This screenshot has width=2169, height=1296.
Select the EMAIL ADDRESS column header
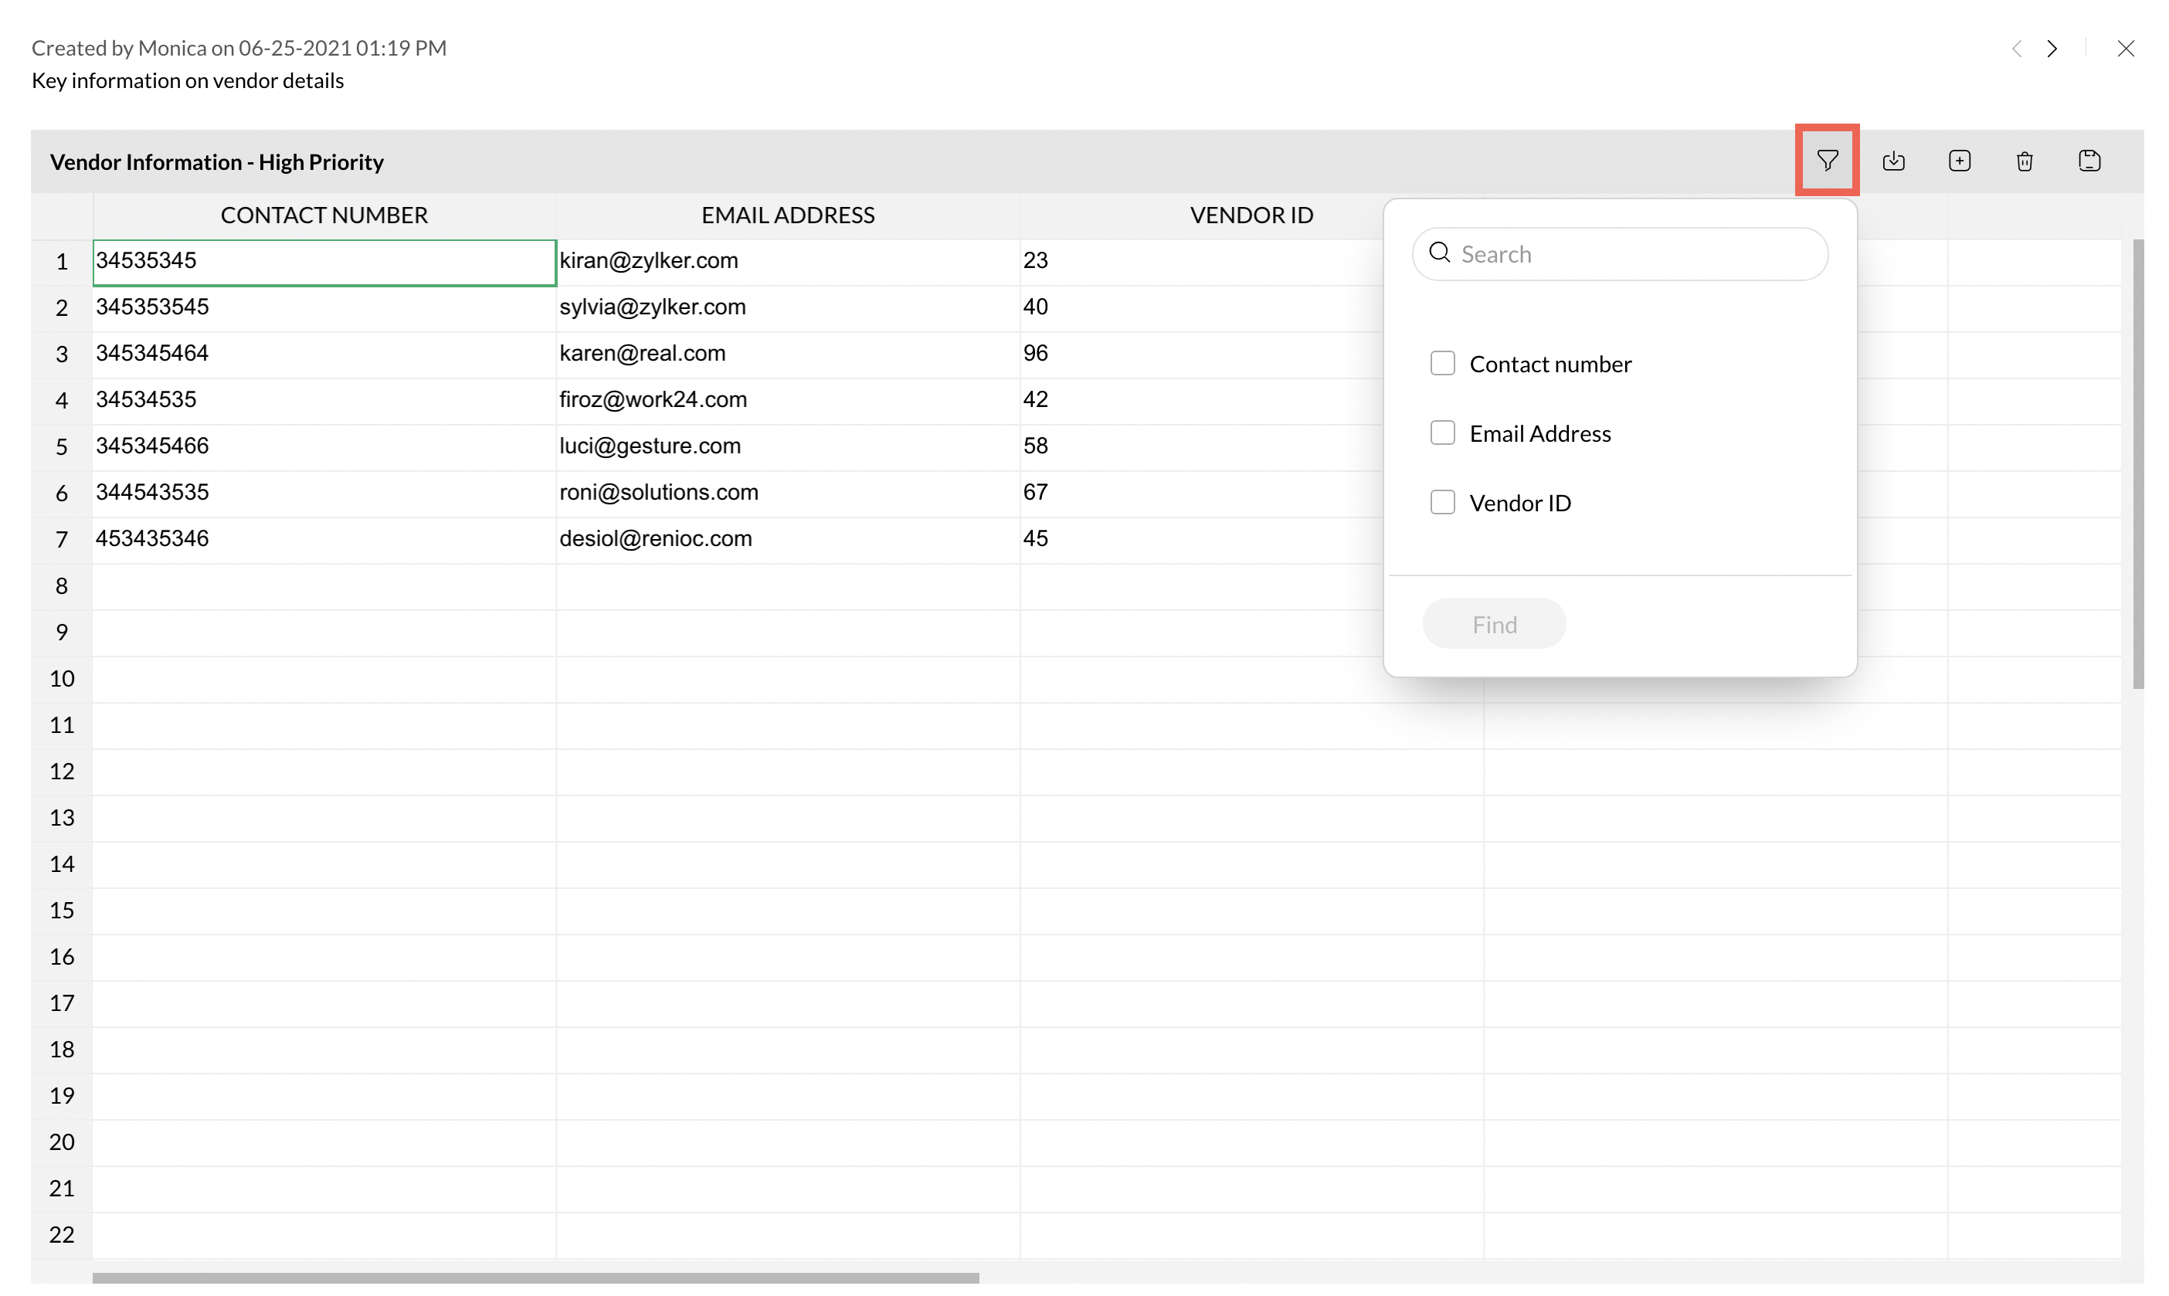pyautogui.click(x=788, y=215)
